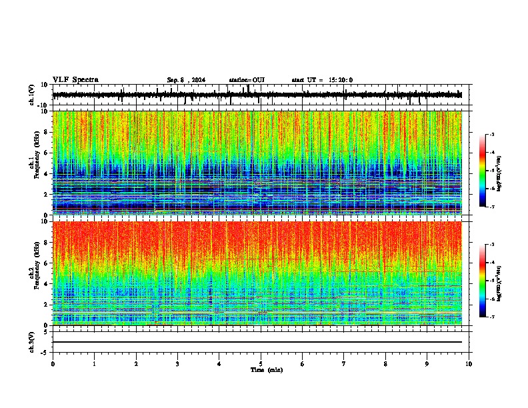
Task: Click the ch.1 spectrogram panel
Action: (257, 163)
